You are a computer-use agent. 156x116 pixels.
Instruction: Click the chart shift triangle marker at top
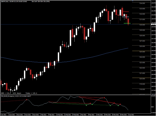(133, 1)
